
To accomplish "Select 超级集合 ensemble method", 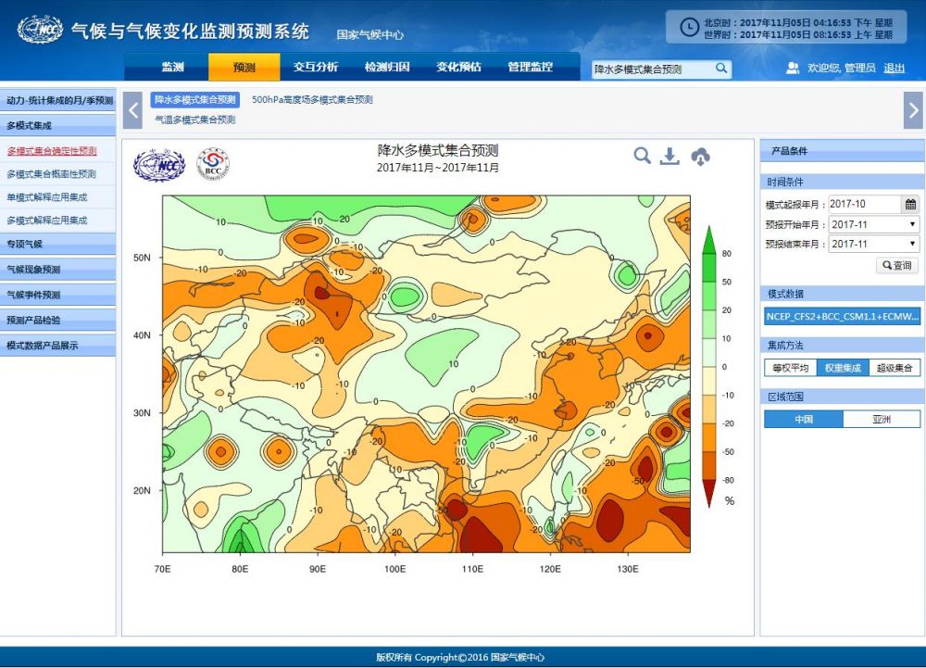I will pyautogui.click(x=895, y=368).
